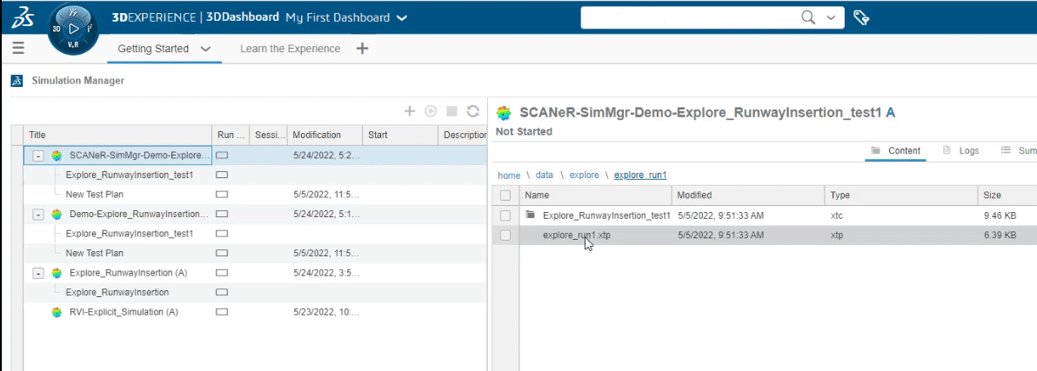The width and height of the screenshot is (1037, 371).
Task: Select New Test Plan under Demo-Explore_RunwayInsertion
Action: 95,253
